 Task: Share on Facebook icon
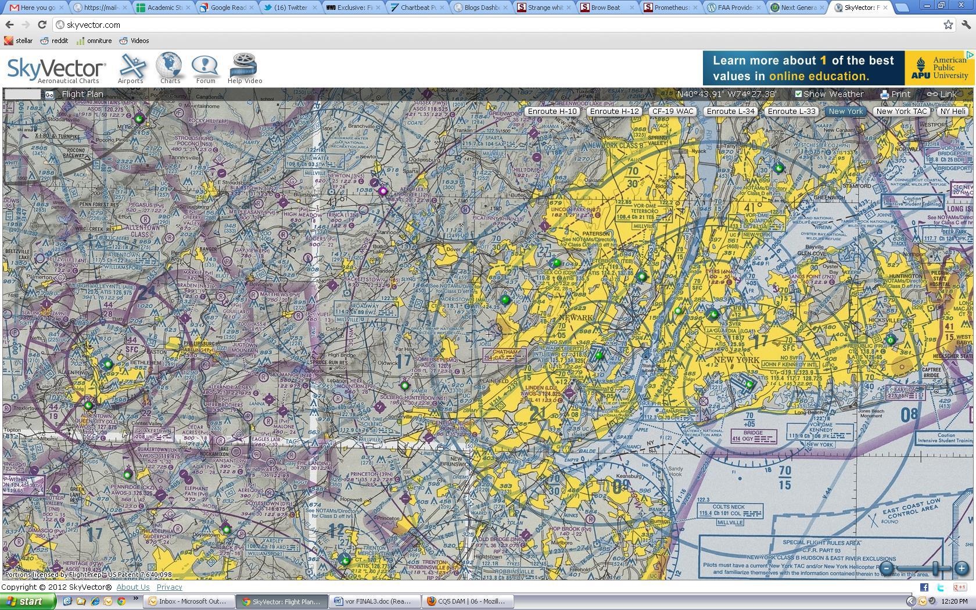(924, 587)
